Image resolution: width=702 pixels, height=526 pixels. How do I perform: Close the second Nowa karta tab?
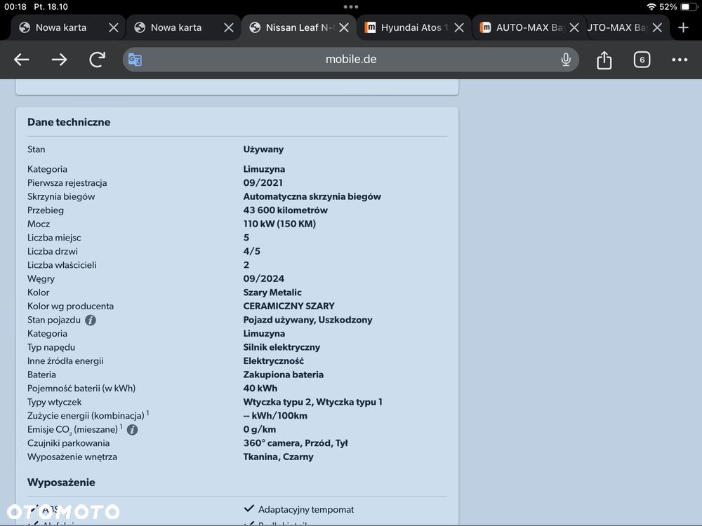coord(229,28)
